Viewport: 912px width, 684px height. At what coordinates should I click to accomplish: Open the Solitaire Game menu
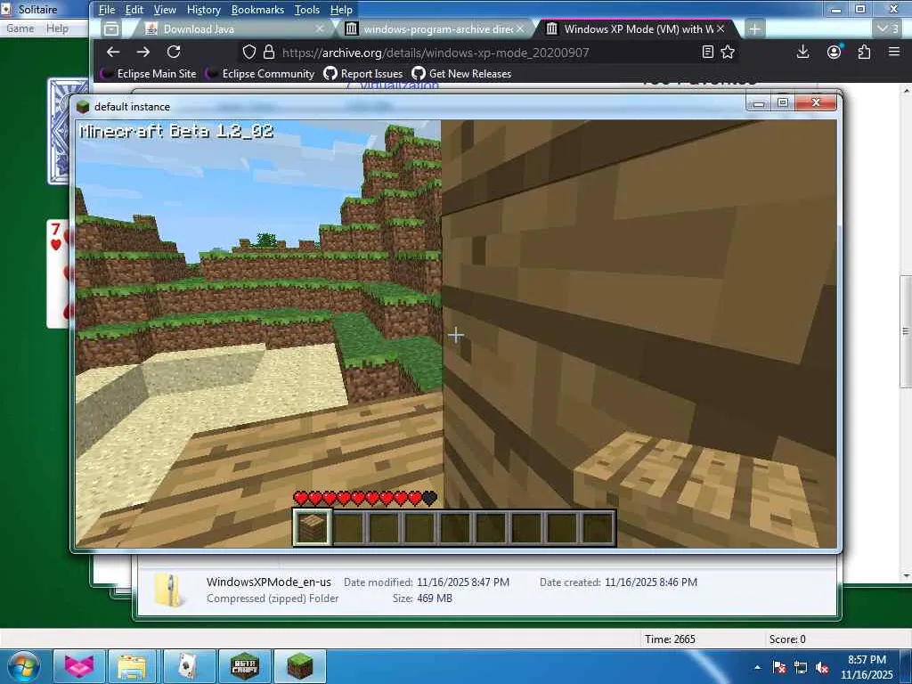pos(20,28)
